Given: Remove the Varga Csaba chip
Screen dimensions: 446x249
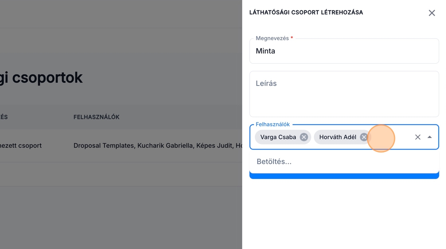Looking at the screenshot, I should 304,137.
